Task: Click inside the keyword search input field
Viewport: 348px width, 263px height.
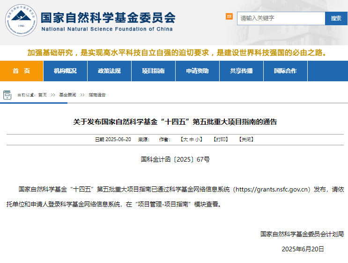Action: [281, 18]
